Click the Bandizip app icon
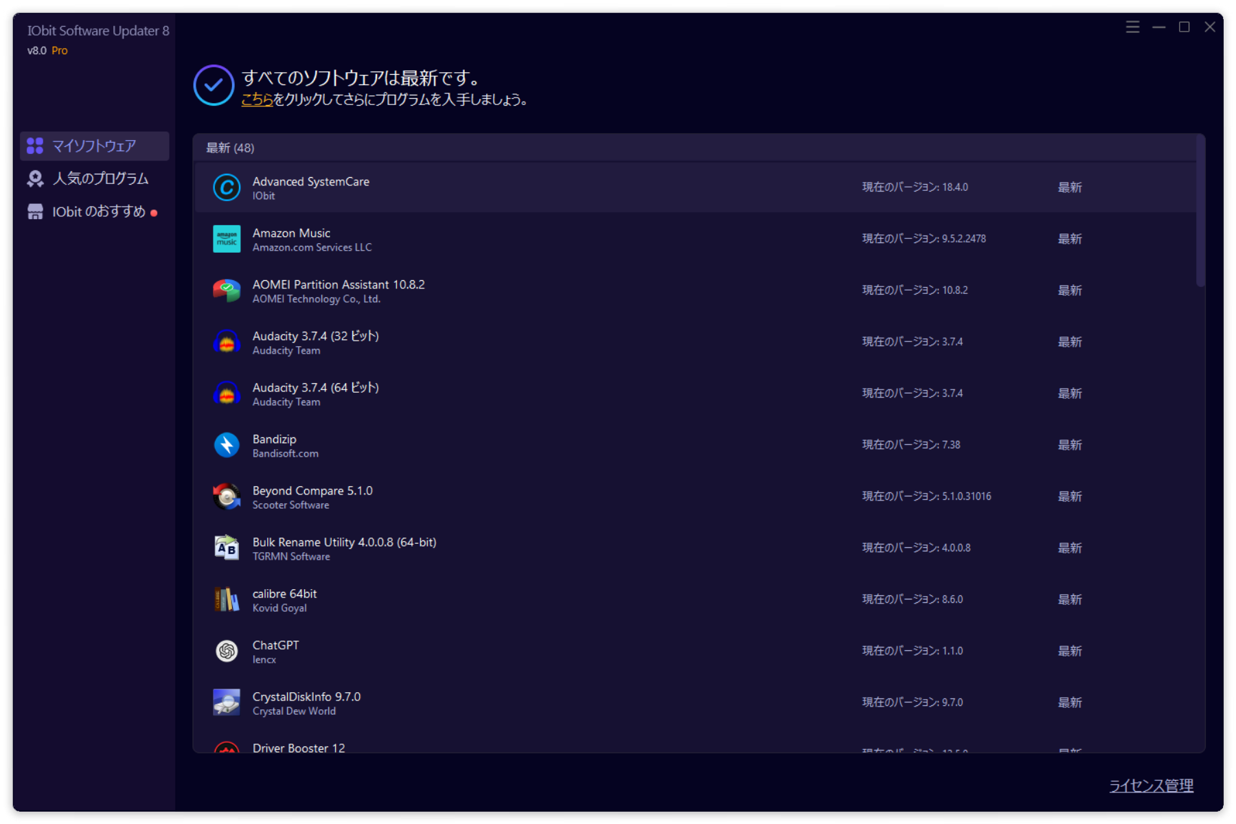The width and height of the screenshot is (1236, 824). (x=227, y=445)
